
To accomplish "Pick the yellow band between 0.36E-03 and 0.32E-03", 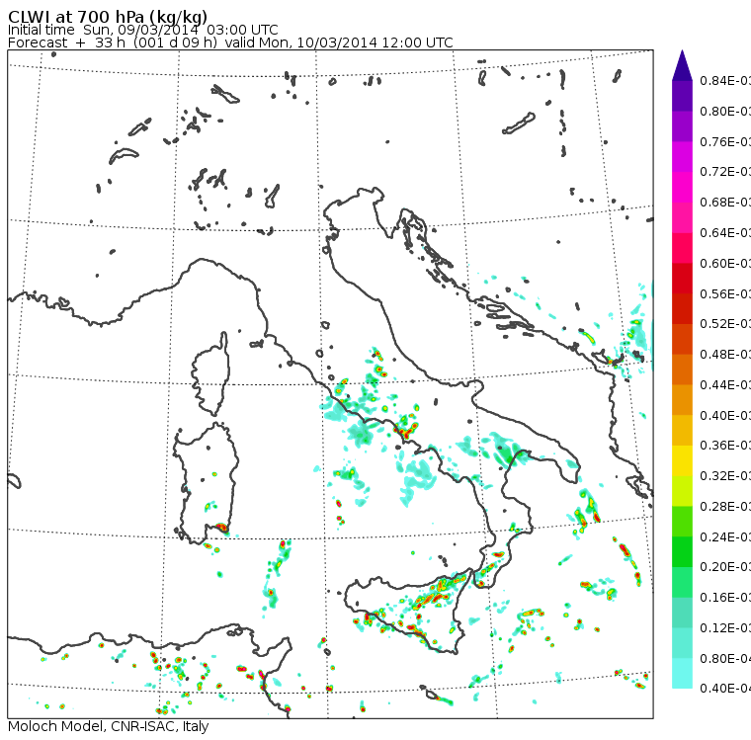I will click(x=682, y=460).
